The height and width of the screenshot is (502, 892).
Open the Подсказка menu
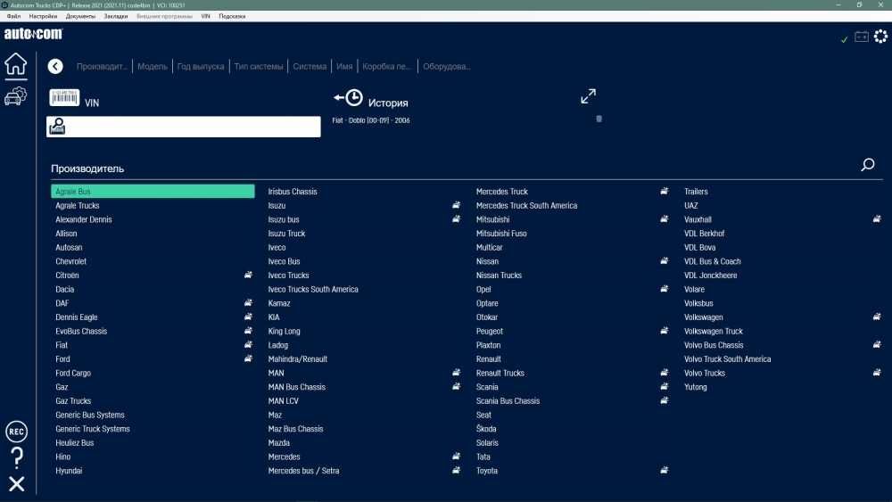(232, 16)
